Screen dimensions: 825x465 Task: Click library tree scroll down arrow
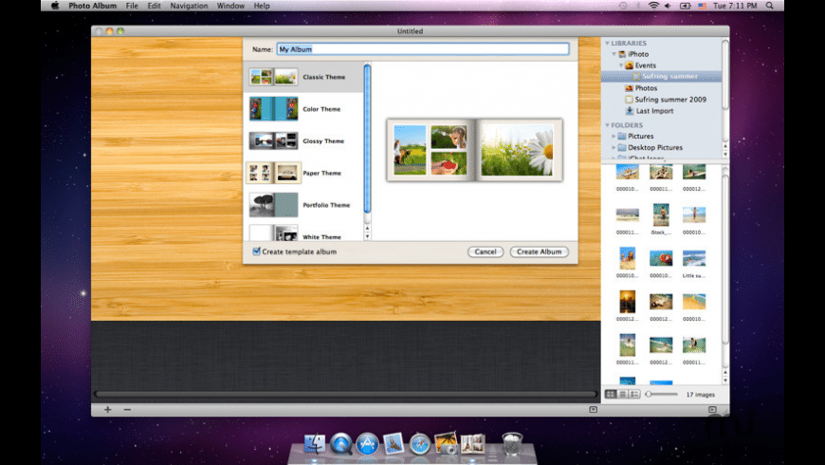coord(725,155)
